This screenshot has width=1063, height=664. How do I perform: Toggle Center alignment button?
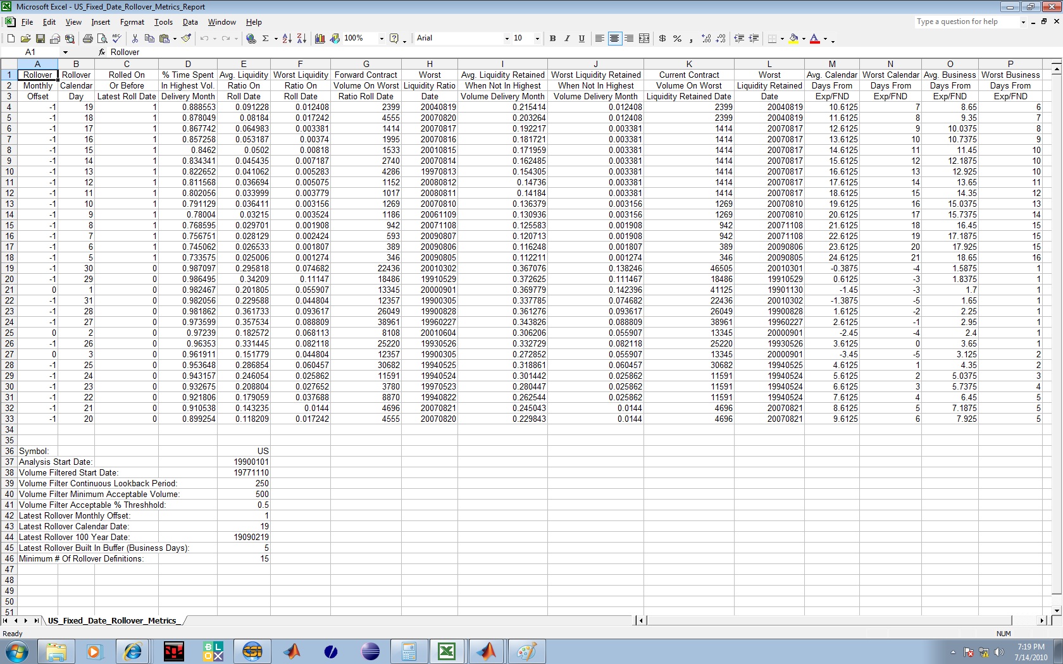(614, 39)
